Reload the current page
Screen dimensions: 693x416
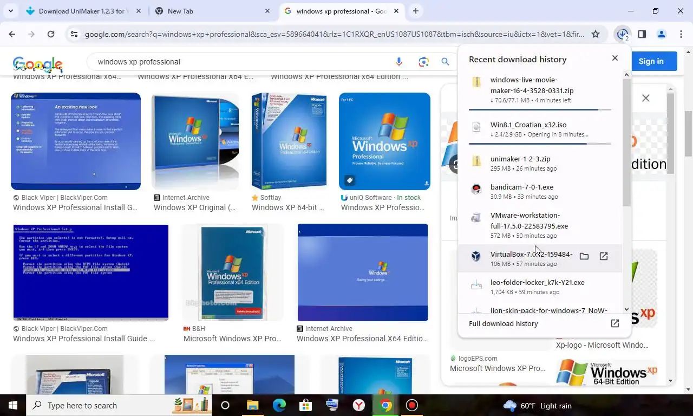tap(51, 34)
